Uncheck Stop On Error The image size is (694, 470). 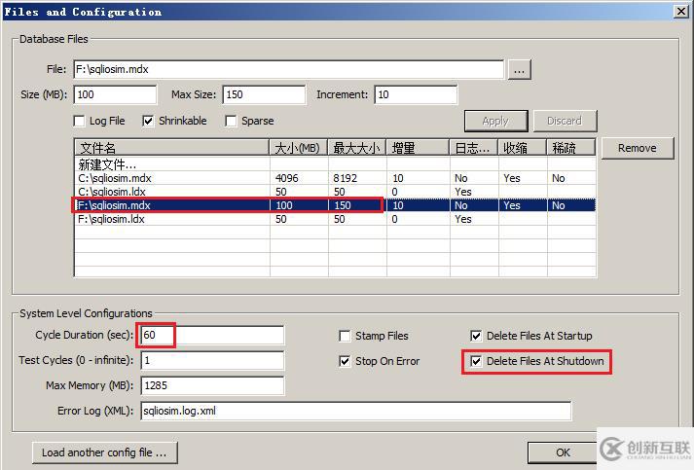(x=346, y=361)
